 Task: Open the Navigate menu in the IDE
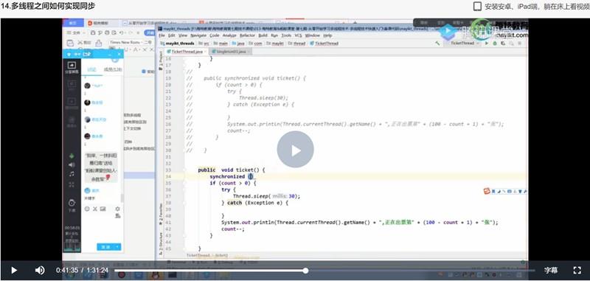198,35
